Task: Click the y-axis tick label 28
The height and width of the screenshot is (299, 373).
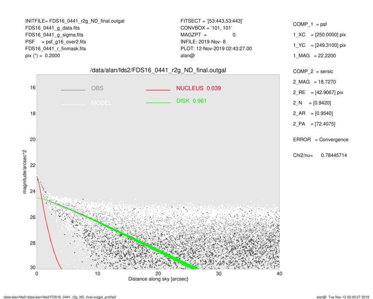Action: pyautogui.click(x=32, y=243)
